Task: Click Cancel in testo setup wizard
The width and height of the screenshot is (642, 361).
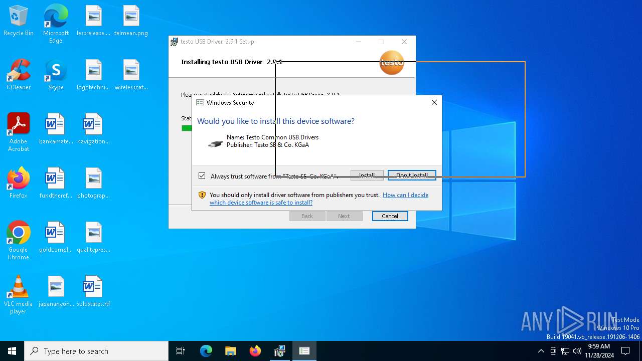Action: pos(390,216)
